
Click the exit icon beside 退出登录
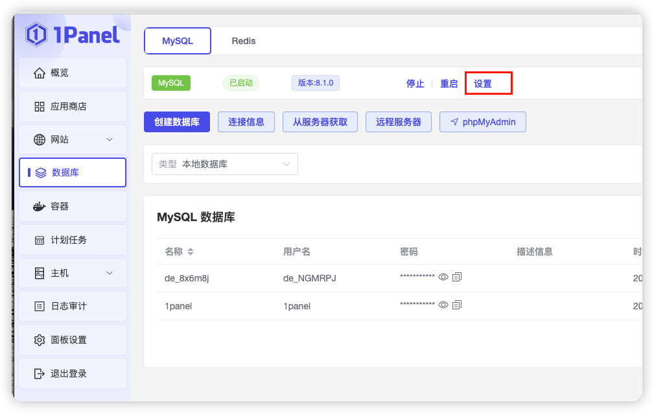40,373
